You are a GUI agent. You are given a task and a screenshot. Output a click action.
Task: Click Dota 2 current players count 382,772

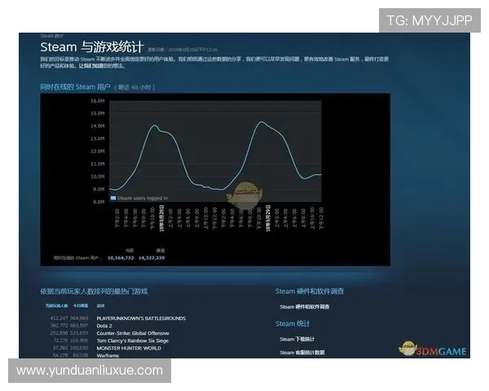pos(59,326)
